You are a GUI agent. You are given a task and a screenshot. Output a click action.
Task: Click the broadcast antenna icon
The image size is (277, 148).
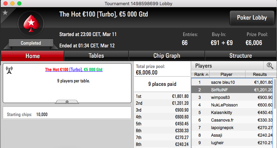[x=9, y=70]
